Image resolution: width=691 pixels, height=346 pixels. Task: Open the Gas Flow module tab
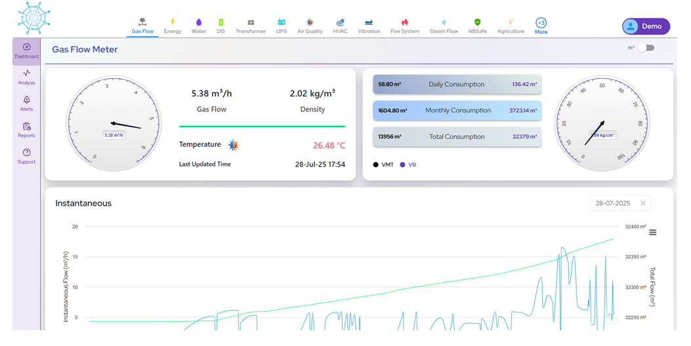142,26
